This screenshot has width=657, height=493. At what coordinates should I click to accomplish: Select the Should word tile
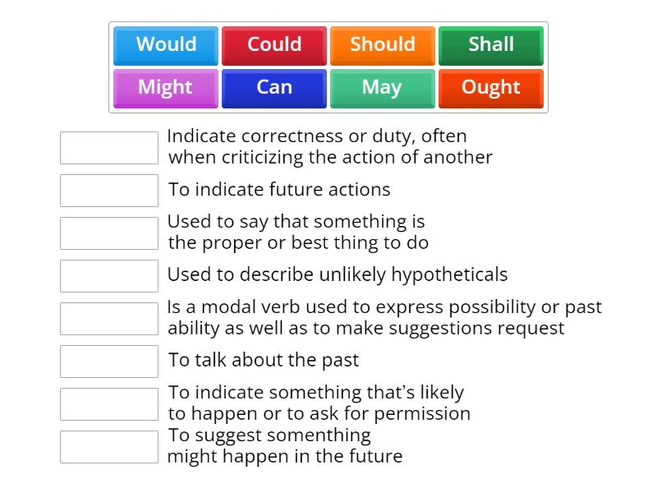coord(382,46)
